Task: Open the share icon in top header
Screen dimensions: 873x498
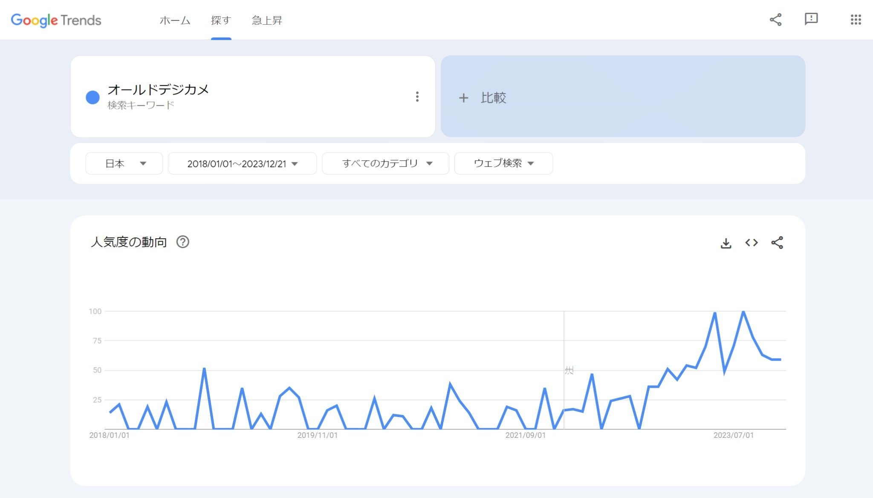Action: [x=775, y=20]
